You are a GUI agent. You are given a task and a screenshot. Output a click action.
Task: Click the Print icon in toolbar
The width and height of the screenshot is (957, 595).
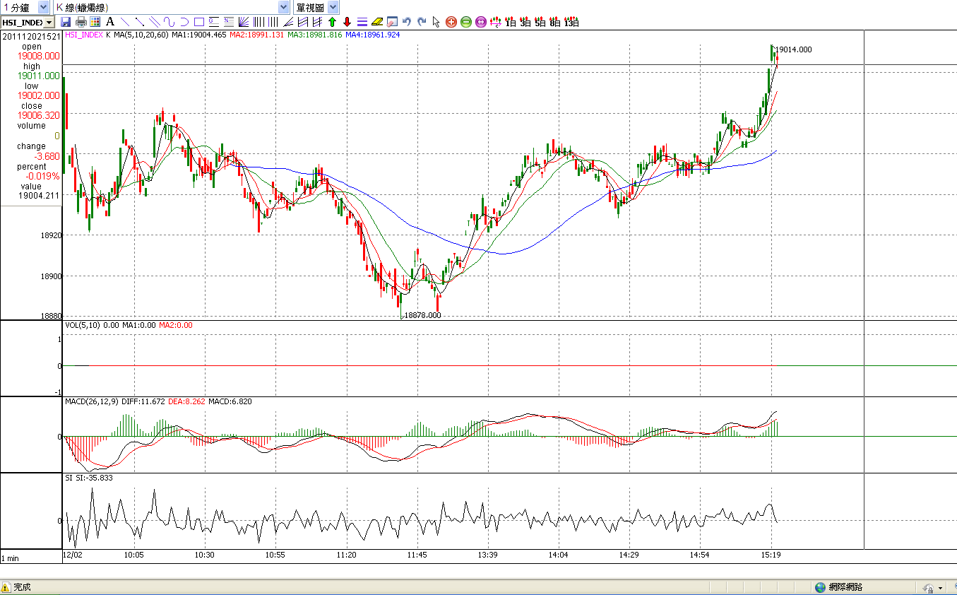point(81,22)
